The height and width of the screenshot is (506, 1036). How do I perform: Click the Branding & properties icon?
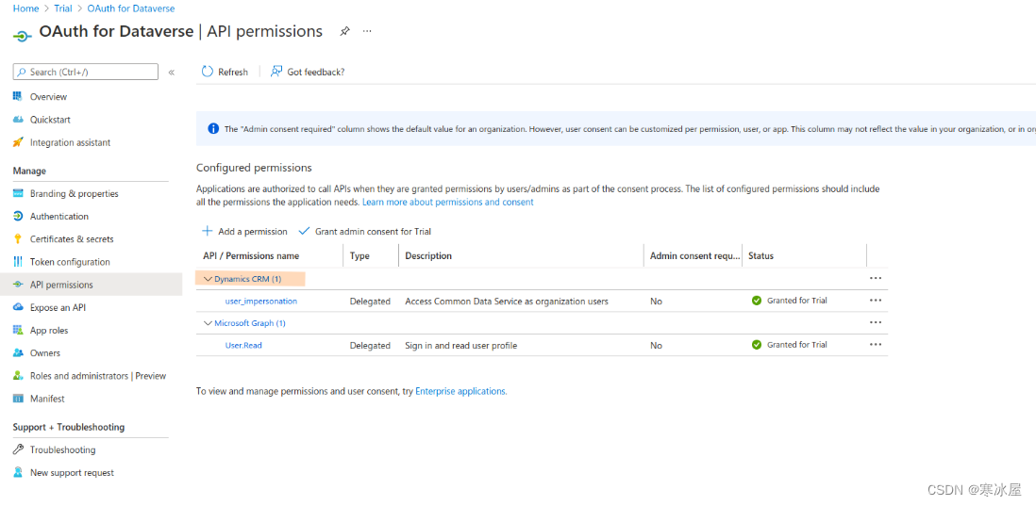coord(18,193)
